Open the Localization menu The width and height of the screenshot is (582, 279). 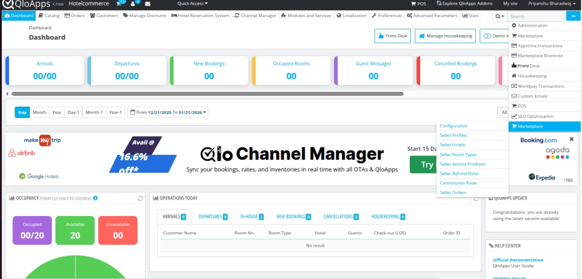(x=351, y=15)
